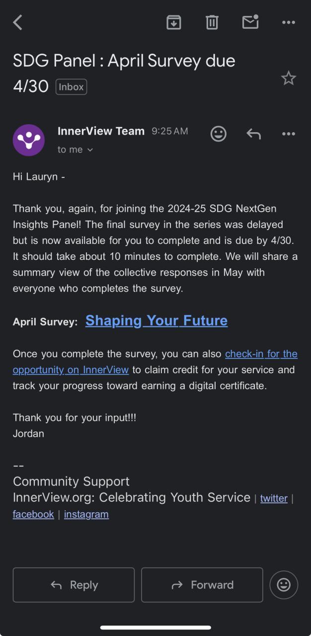Open the twitter link in signature

click(274, 498)
